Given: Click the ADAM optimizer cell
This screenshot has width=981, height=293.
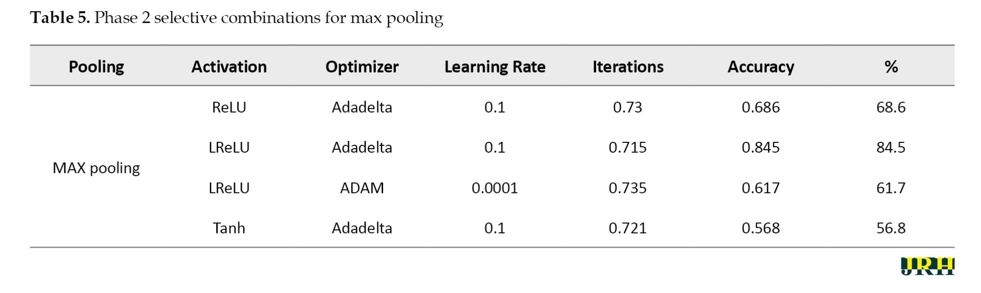Looking at the screenshot, I should click(362, 188).
